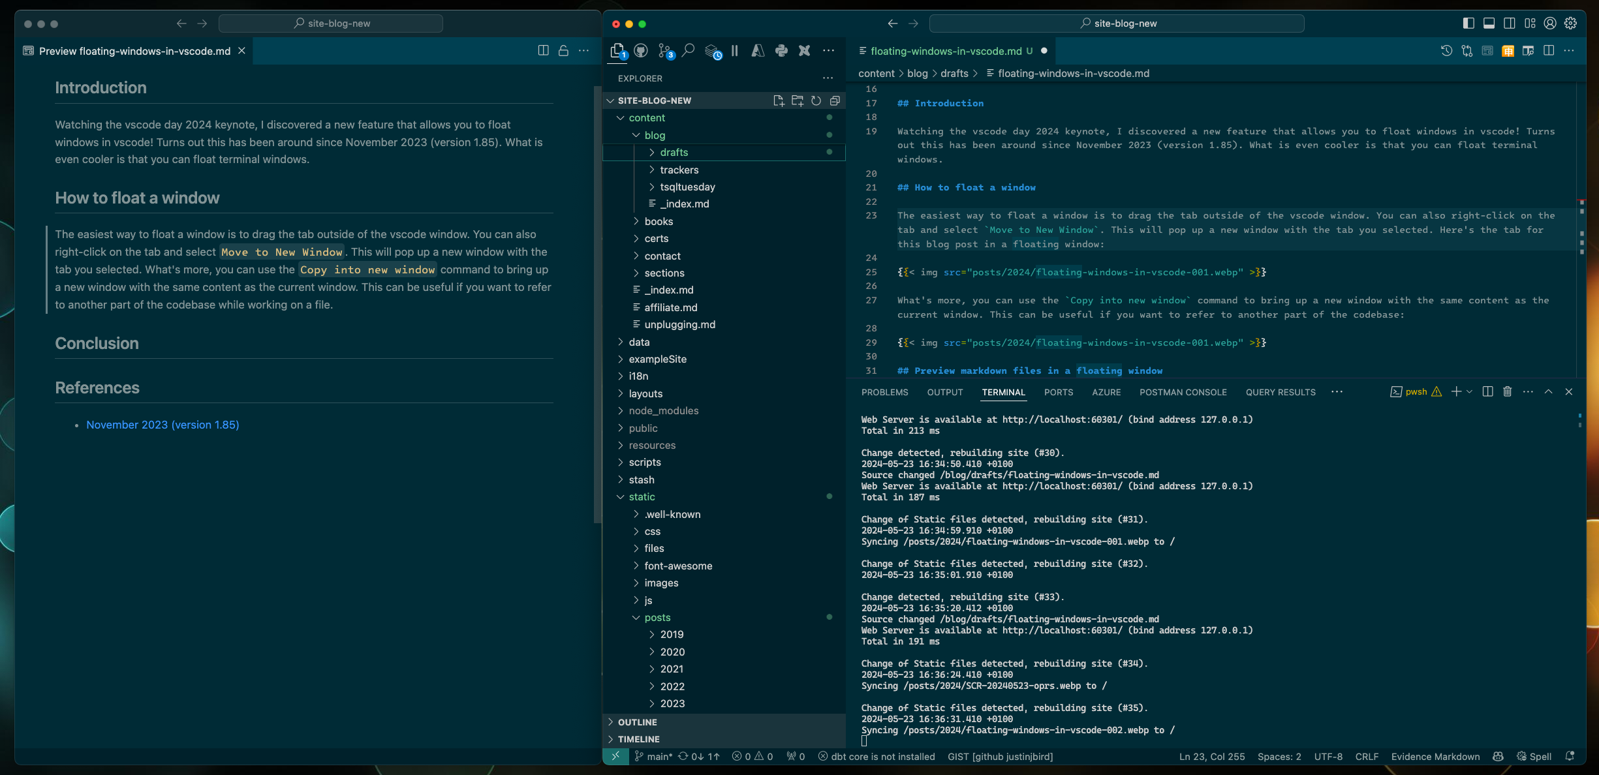The width and height of the screenshot is (1599, 775).
Task: Open file history from the editor toolbar
Action: point(1446,50)
